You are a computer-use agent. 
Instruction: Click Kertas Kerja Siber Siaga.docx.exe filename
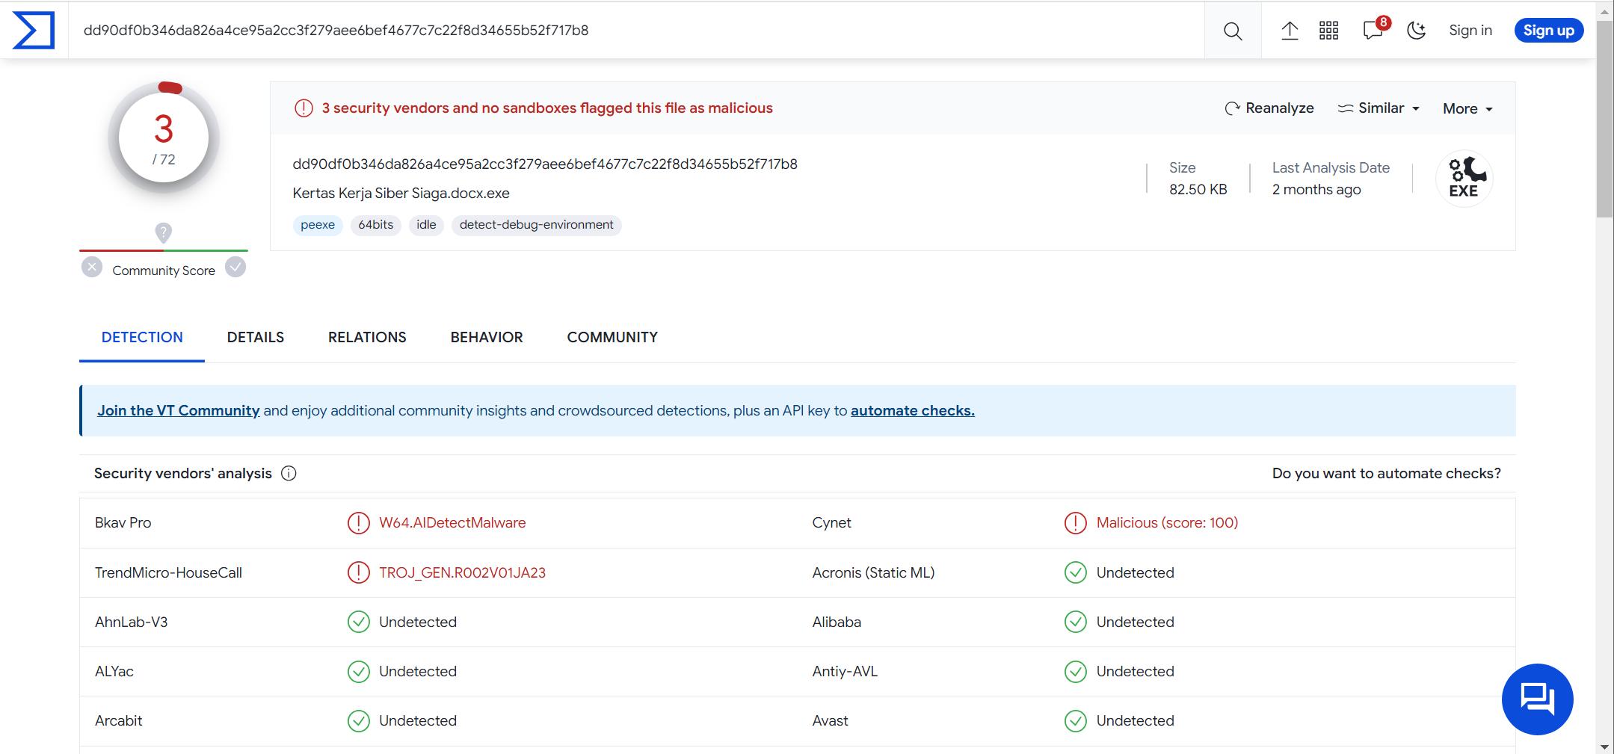coord(401,194)
